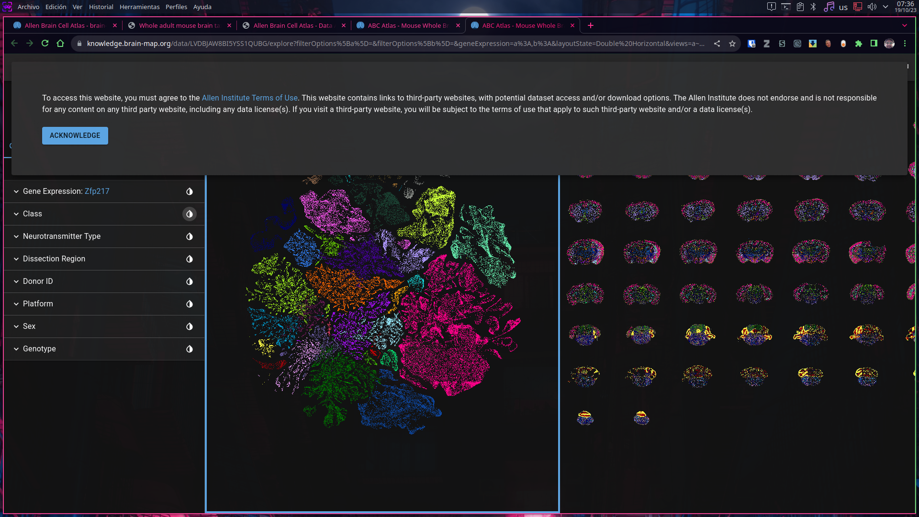Toggle color by Dissection Region
The width and height of the screenshot is (919, 517).
tap(190, 259)
